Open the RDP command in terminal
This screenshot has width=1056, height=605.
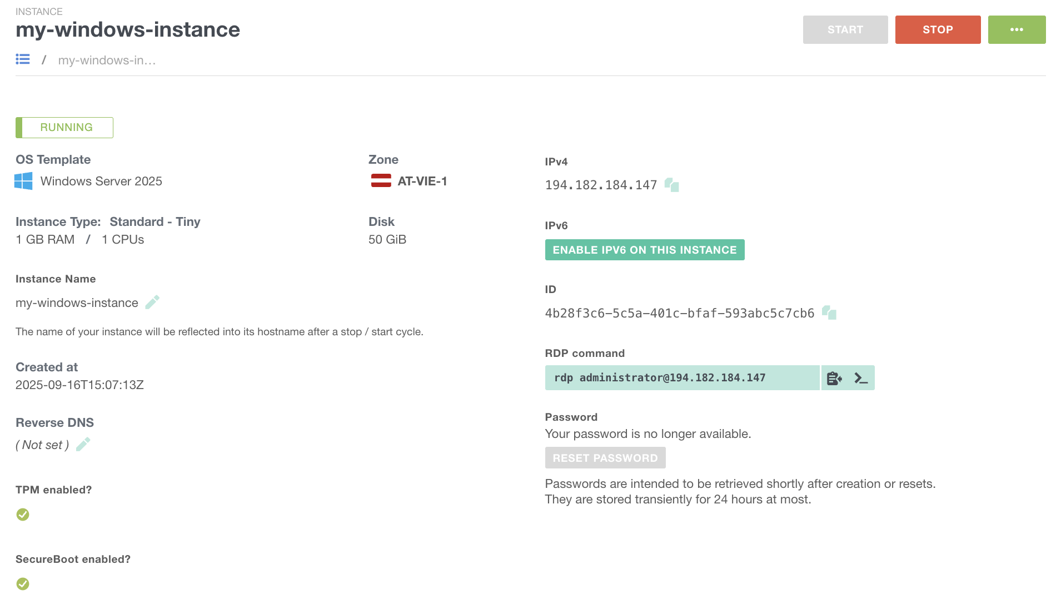(x=861, y=378)
